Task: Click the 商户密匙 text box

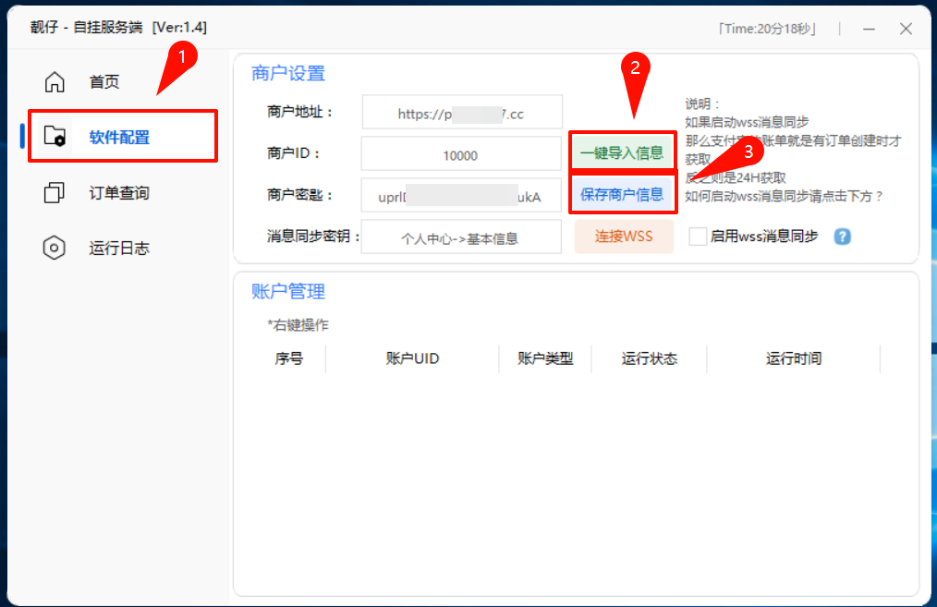Action: [x=460, y=196]
